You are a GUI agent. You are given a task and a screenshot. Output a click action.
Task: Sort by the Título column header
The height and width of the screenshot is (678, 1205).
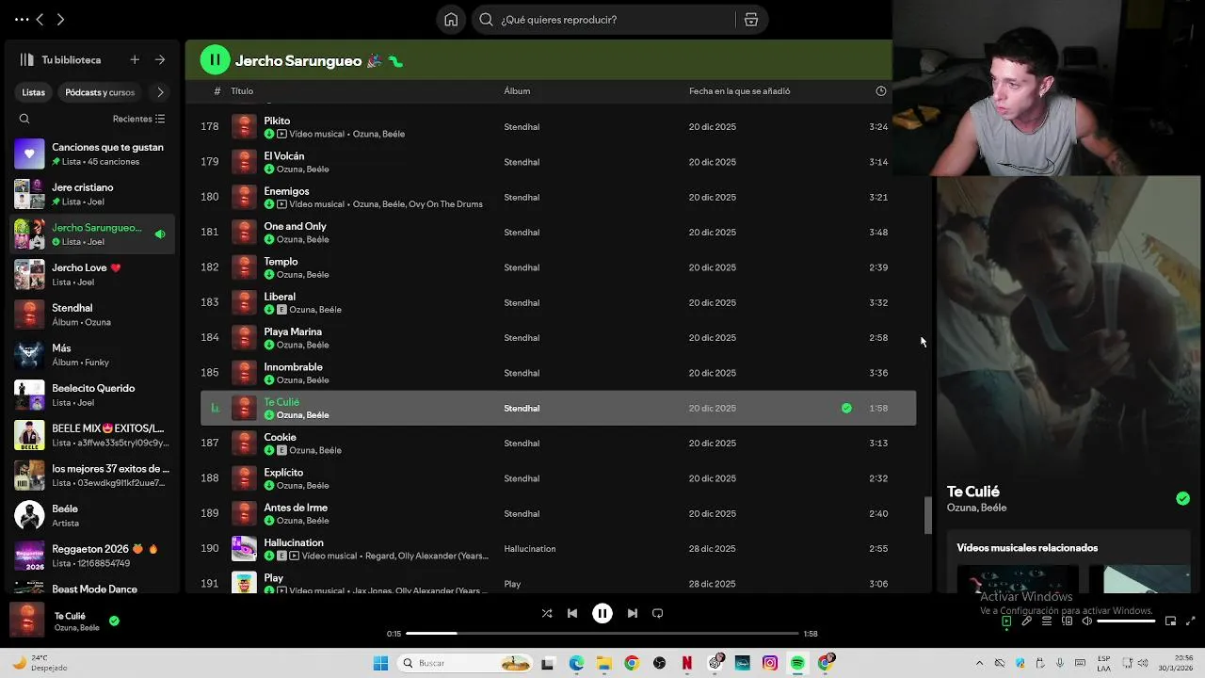click(242, 91)
